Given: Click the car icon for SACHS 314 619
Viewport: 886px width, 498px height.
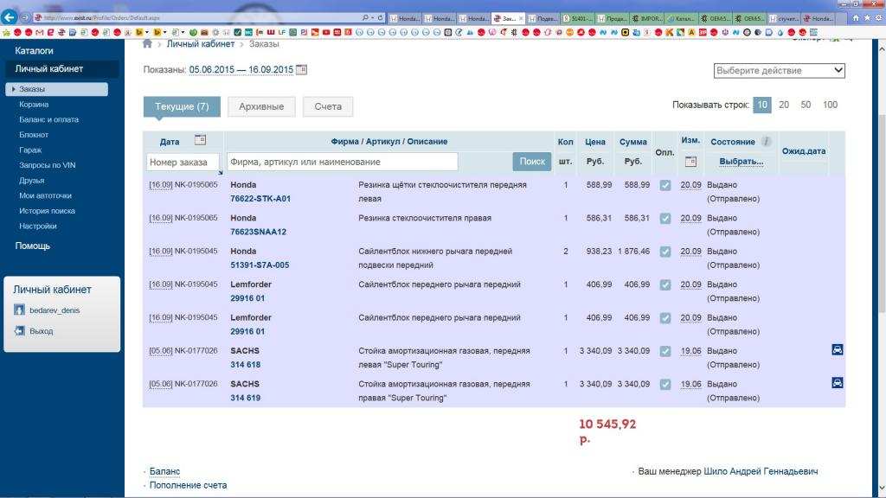Looking at the screenshot, I should click(837, 382).
